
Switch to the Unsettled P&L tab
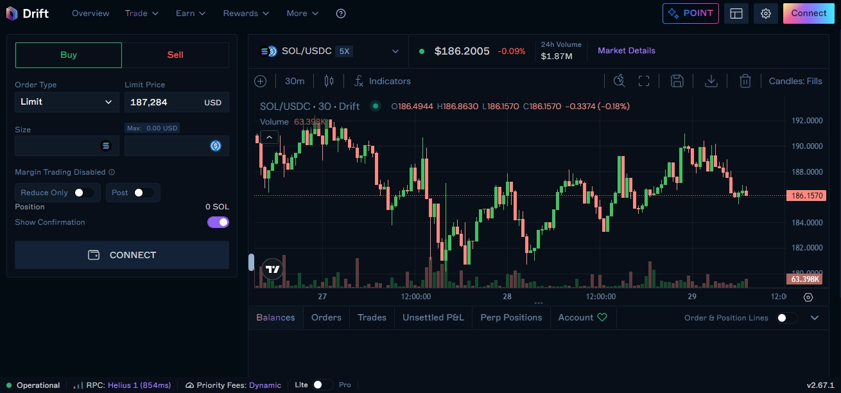[433, 317]
